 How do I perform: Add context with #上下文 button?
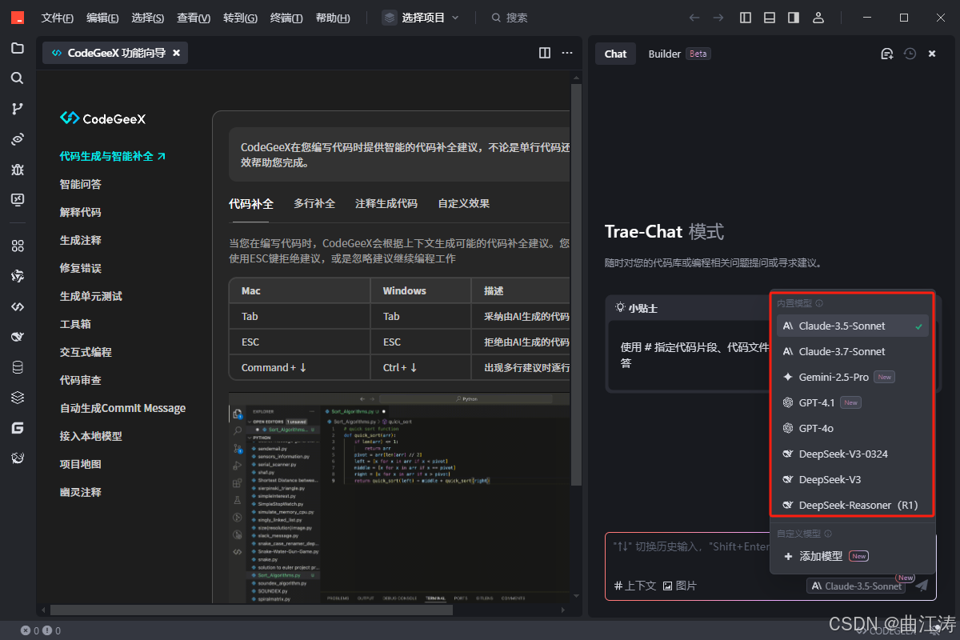tap(635, 586)
